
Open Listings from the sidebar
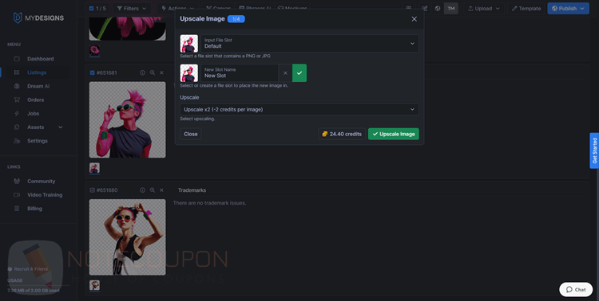(37, 72)
